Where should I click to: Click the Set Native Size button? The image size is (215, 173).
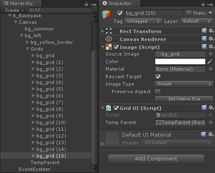coord(184,99)
